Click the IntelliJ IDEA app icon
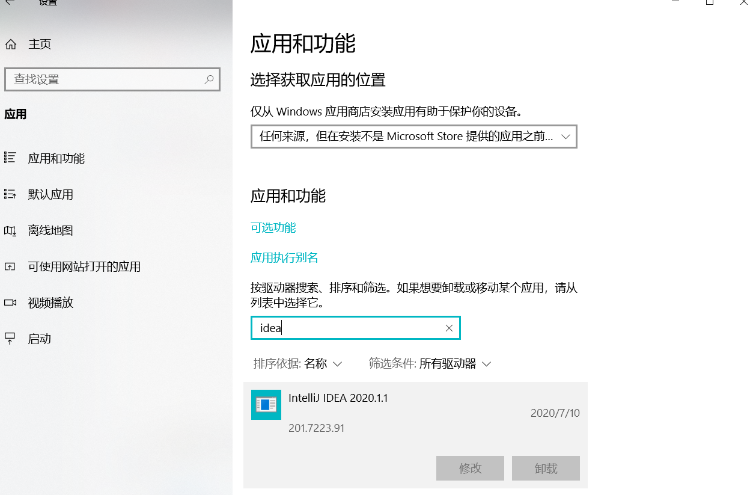This screenshot has width=756, height=495. click(x=266, y=404)
